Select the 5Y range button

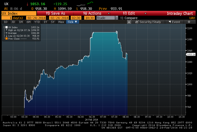(53, 22)
